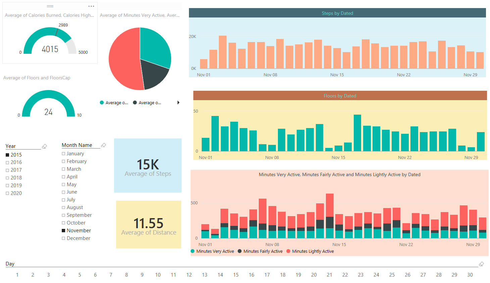The image size is (490, 283).
Task: Click Minutes Very Active legend marker
Action: coord(193,251)
